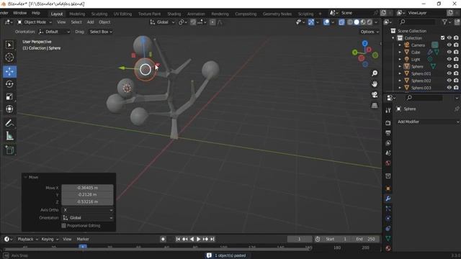Open viewport Add menu
This screenshot has height=259, width=461.
[x=90, y=22]
